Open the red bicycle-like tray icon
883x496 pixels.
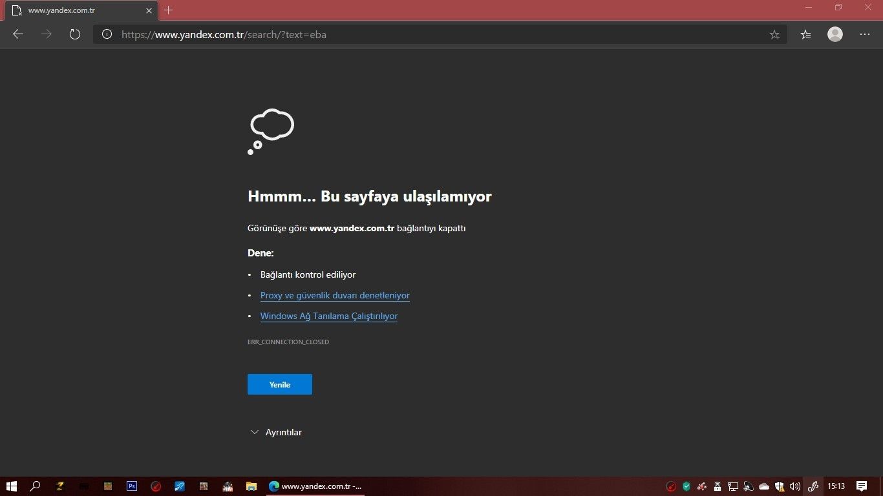(702, 486)
